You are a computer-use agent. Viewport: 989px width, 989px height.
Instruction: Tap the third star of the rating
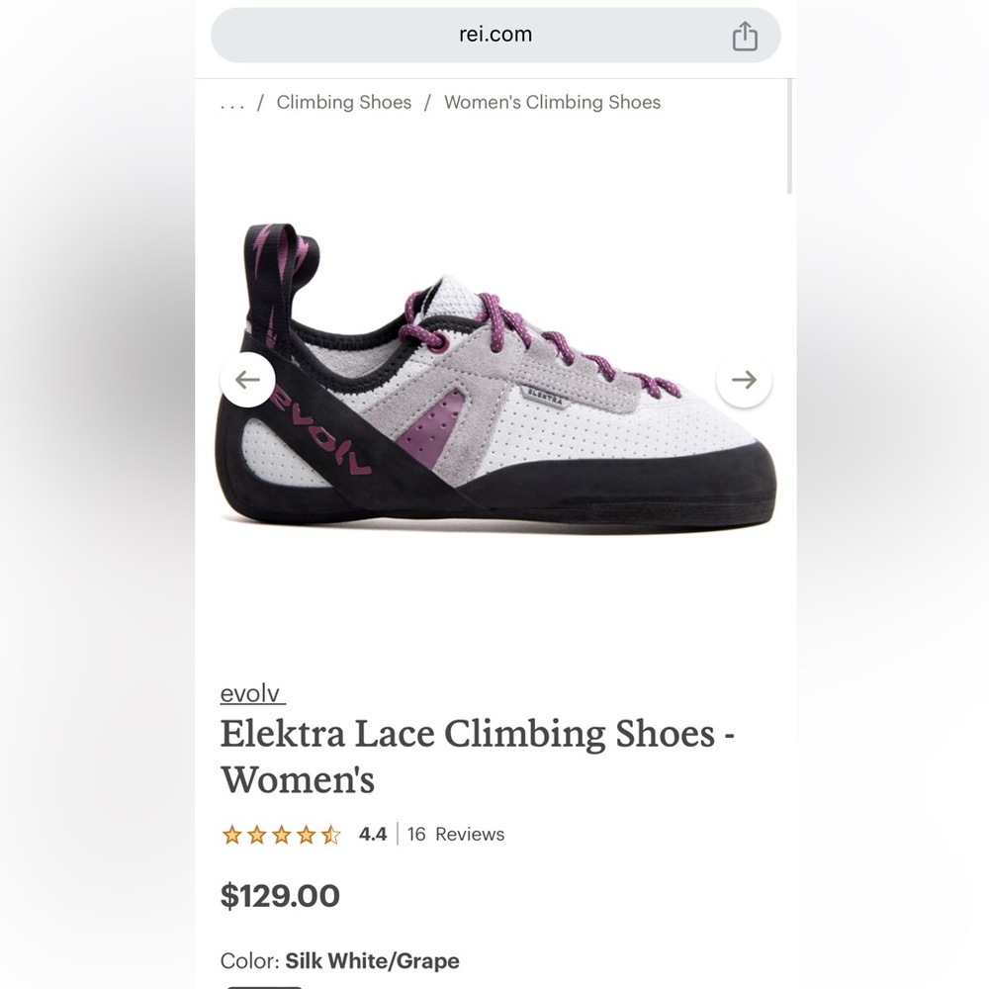[x=281, y=835]
